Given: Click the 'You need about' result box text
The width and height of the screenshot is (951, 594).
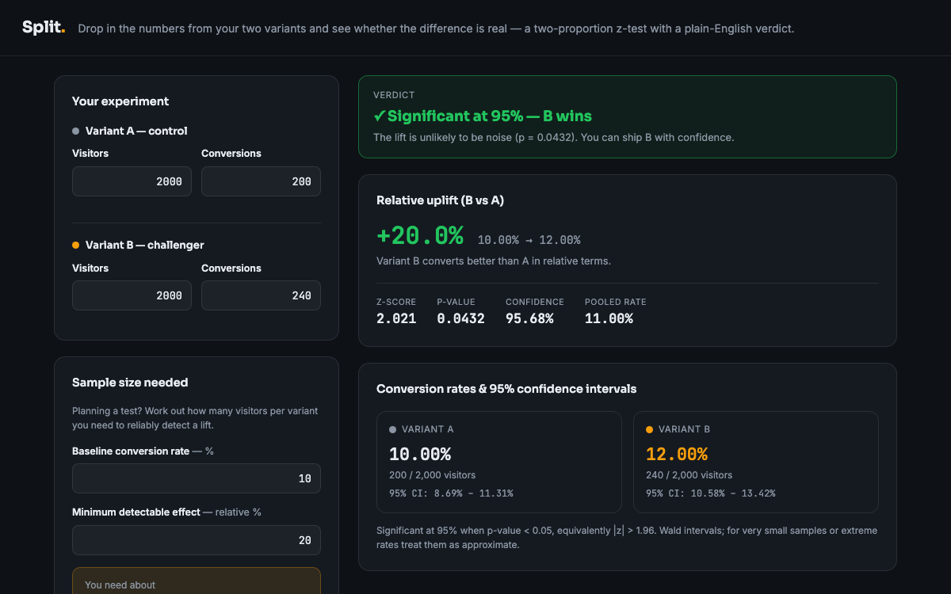Looking at the screenshot, I should 120,585.
